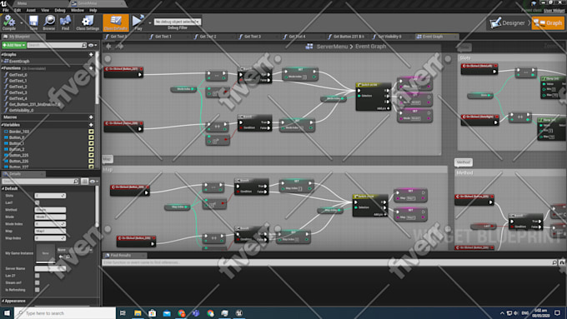567x319 pixels.
Task: Select GetVisibility_0 function
Action: [x=22, y=110]
